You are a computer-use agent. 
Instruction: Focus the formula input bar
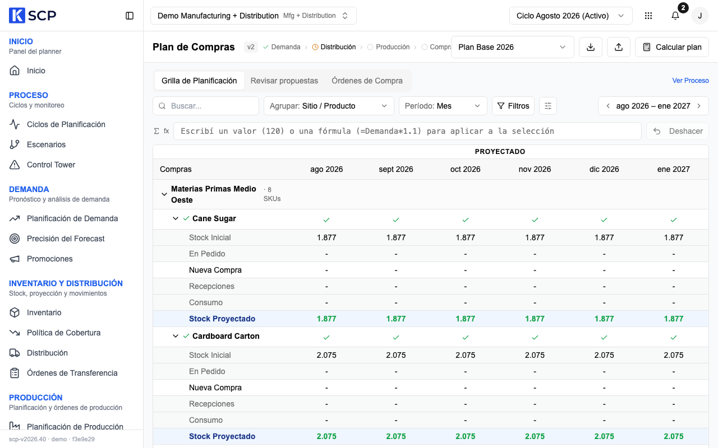point(407,131)
